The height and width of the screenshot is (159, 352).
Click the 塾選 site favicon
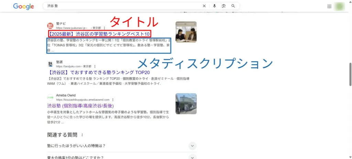50,64
